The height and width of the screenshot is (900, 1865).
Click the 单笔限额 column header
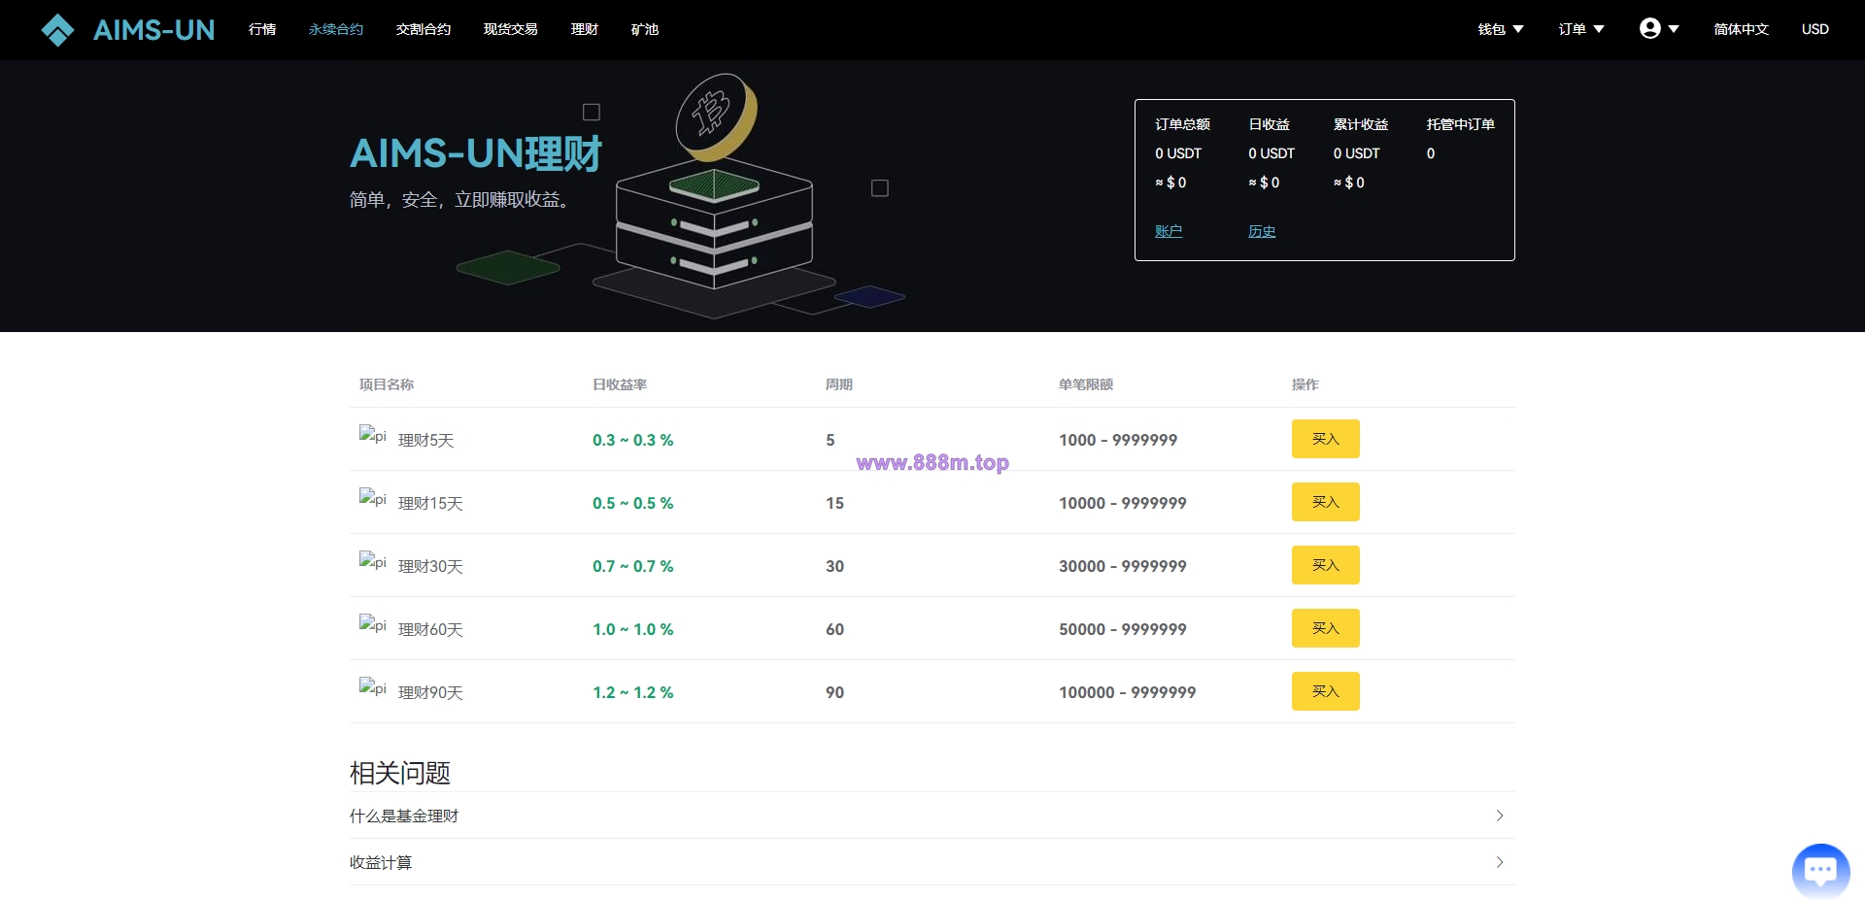(1086, 384)
